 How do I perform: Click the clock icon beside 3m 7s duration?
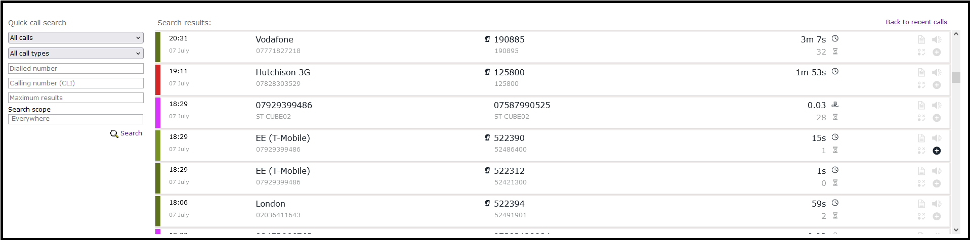835,38
